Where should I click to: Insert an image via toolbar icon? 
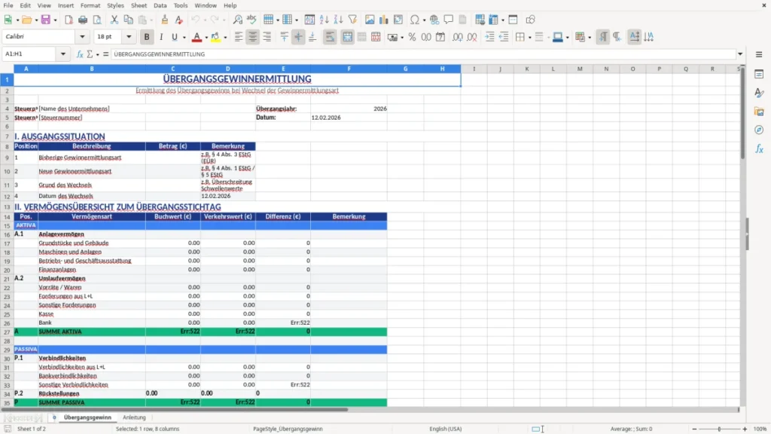[370, 20]
